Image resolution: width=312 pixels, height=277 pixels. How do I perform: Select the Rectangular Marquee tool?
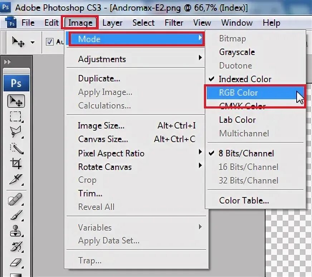pos(16,116)
